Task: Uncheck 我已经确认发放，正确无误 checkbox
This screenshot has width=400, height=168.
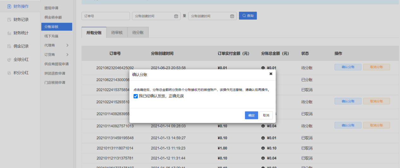Action: [136, 96]
